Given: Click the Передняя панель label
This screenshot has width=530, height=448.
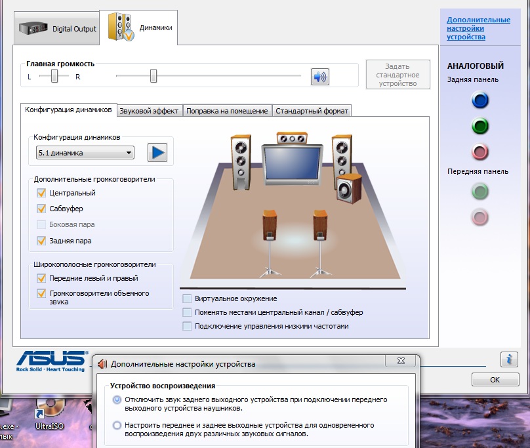Looking at the screenshot, I should 478,171.
